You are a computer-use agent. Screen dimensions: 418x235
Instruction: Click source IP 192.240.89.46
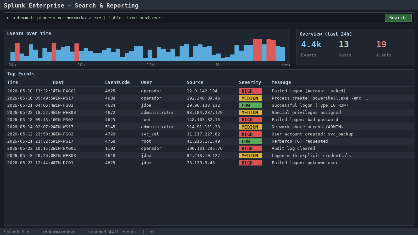coord(203,98)
